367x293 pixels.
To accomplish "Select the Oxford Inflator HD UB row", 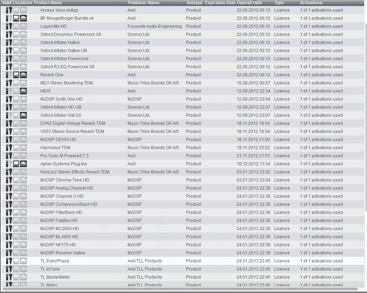I will tap(182, 107).
